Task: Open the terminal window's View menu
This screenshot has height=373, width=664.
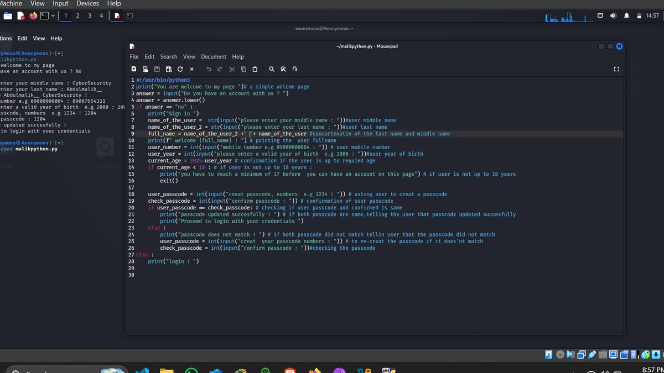Action: click(39, 38)
